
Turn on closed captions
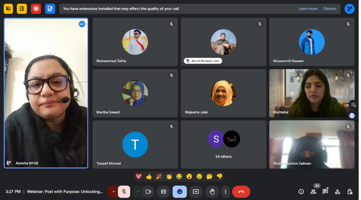pos(164,192)
